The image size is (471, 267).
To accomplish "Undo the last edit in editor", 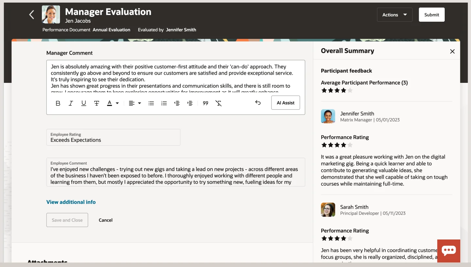I will pos(258,103).
